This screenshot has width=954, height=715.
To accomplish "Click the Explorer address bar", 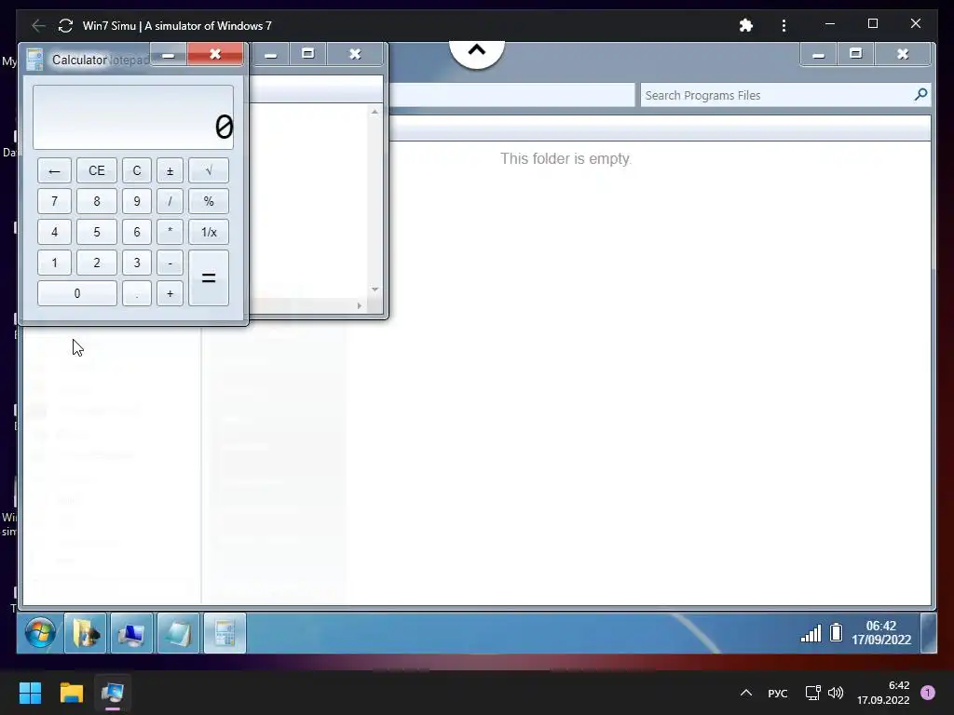I will (511, 96).
